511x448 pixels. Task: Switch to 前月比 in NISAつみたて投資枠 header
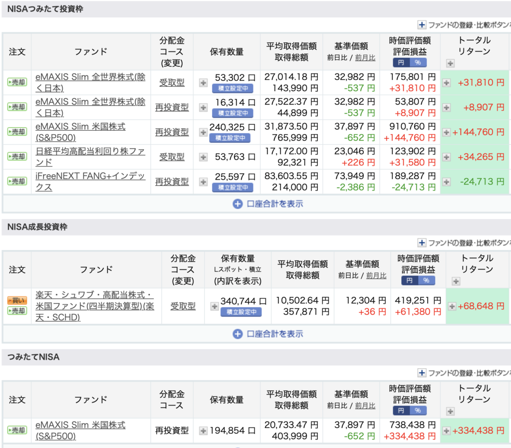click(365, 58)
